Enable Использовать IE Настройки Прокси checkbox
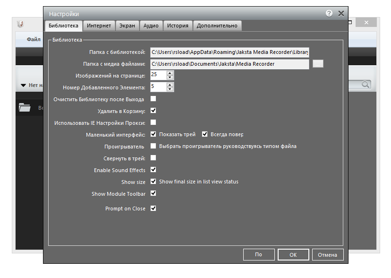The height and width of the screenshot is (278, 391). 153,122
